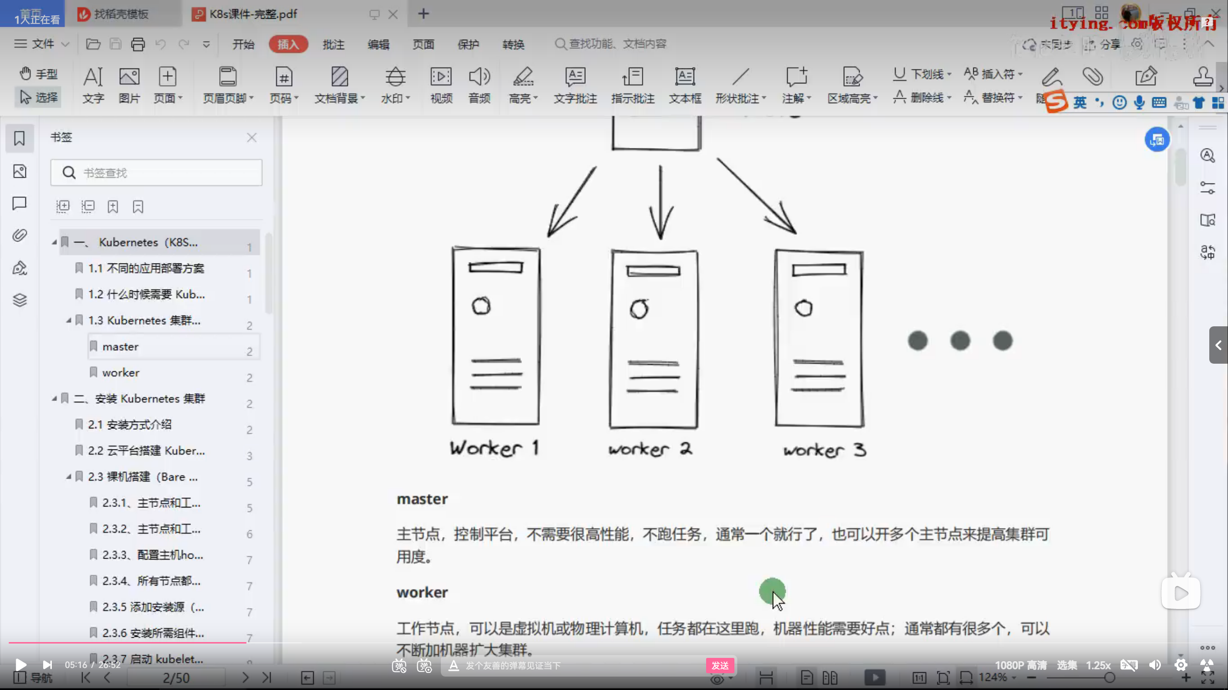Play the video
Viewport: 1228px width, 690px height.
click(x=20, y=665)
